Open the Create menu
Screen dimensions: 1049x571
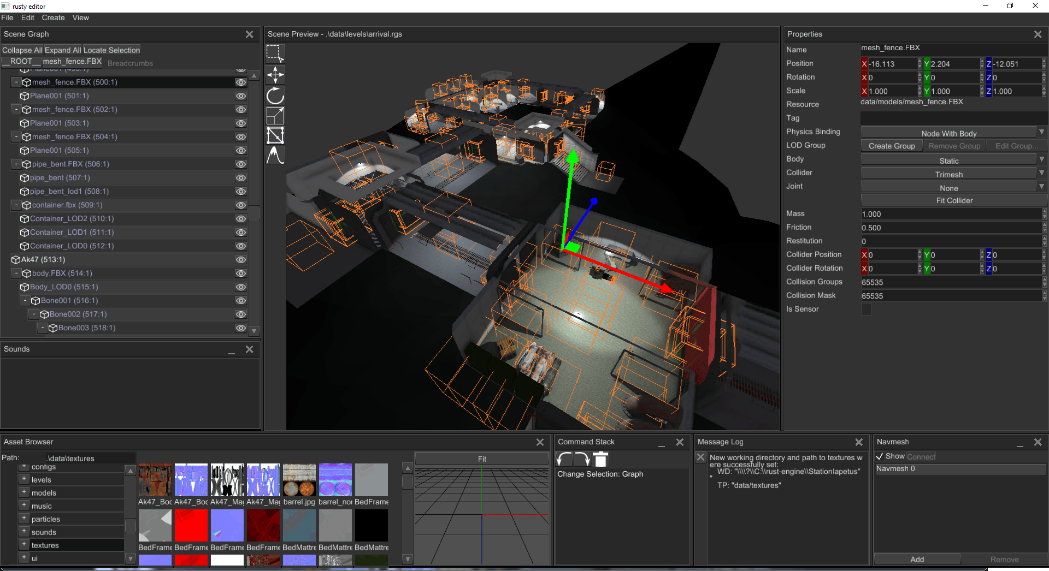[x=53, y=18]
